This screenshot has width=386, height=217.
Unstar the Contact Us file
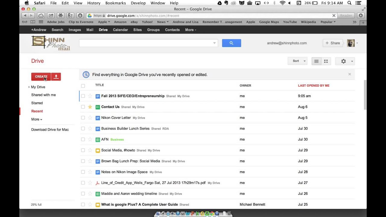tap(90, 107)
